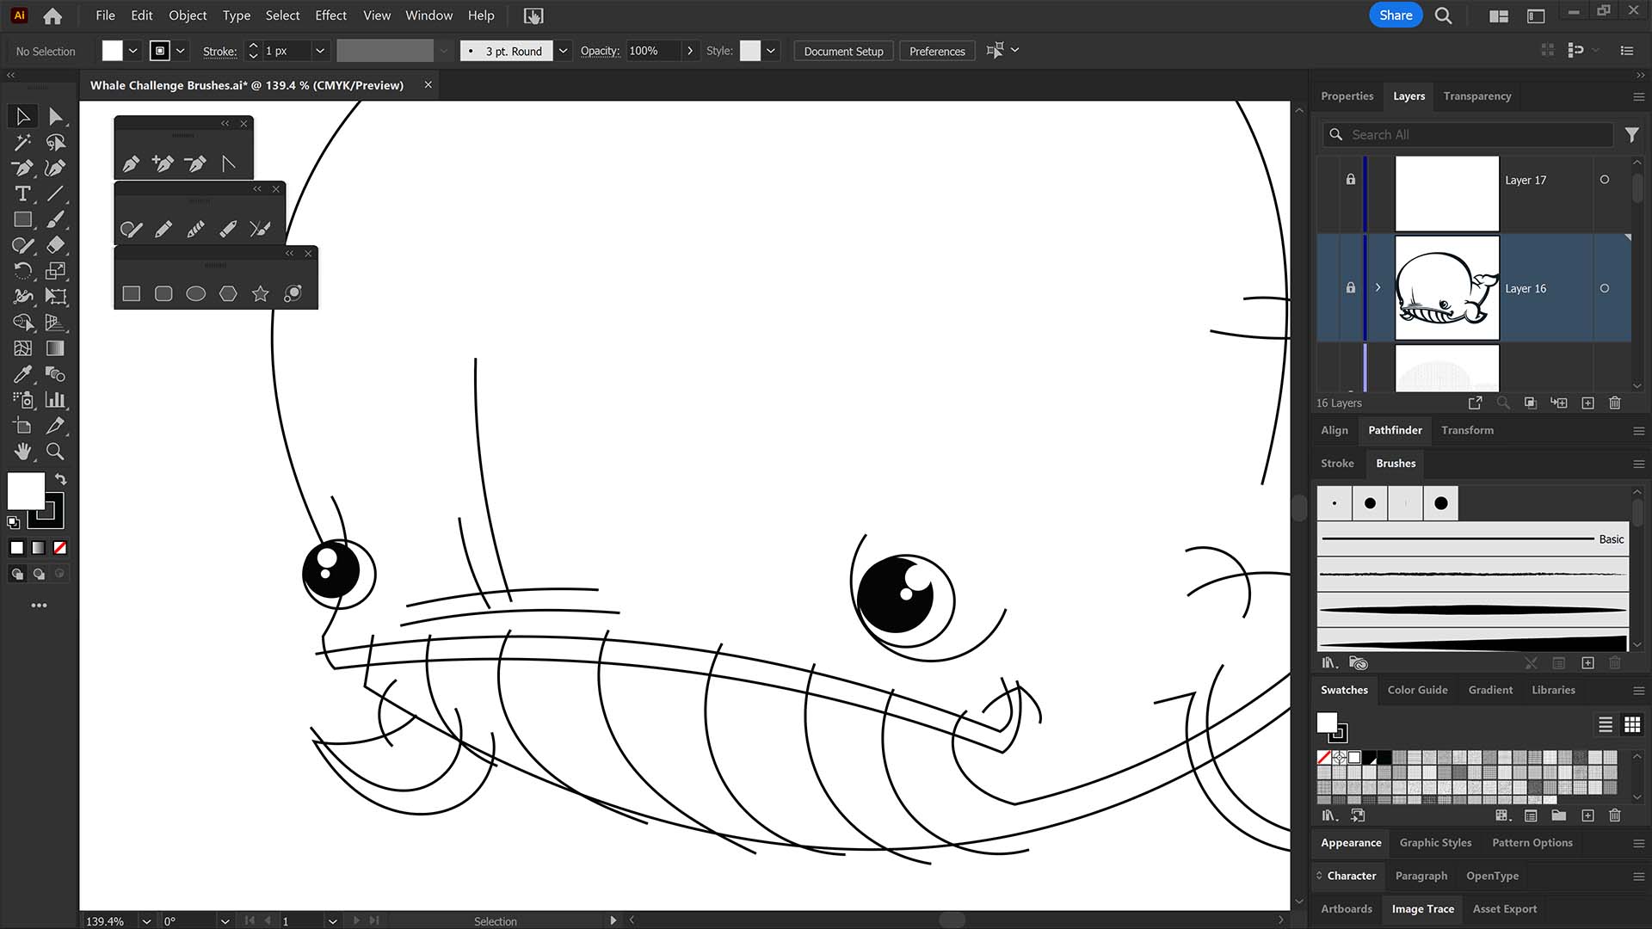Go to the Home screen icon

52,15
